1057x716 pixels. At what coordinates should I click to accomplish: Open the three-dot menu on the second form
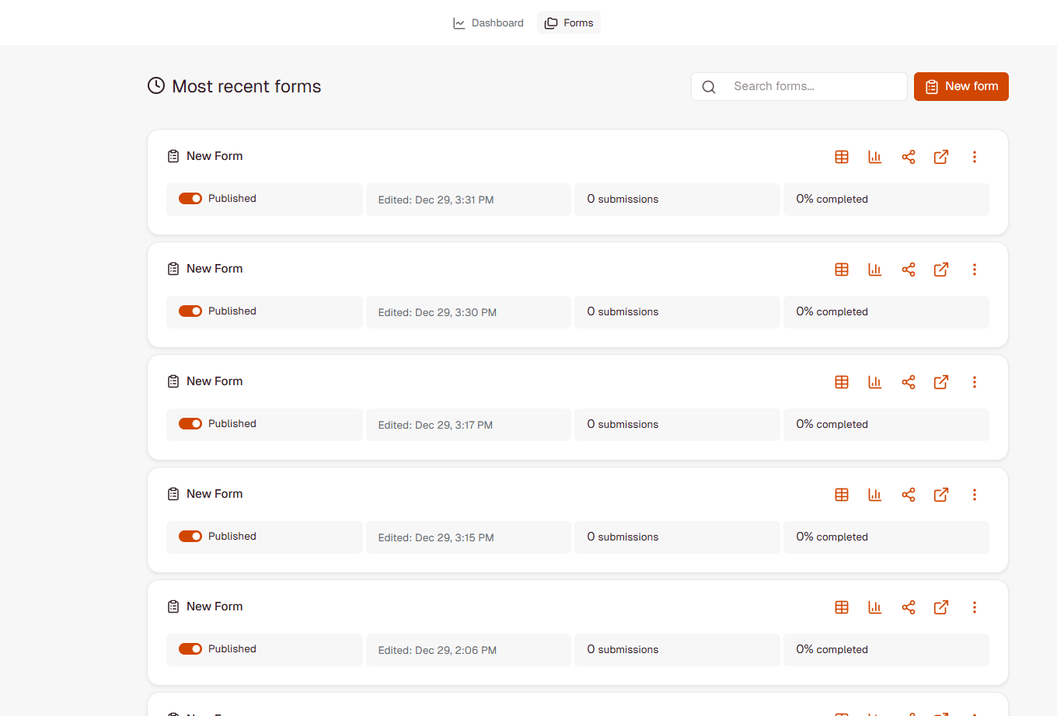(975, 269)
